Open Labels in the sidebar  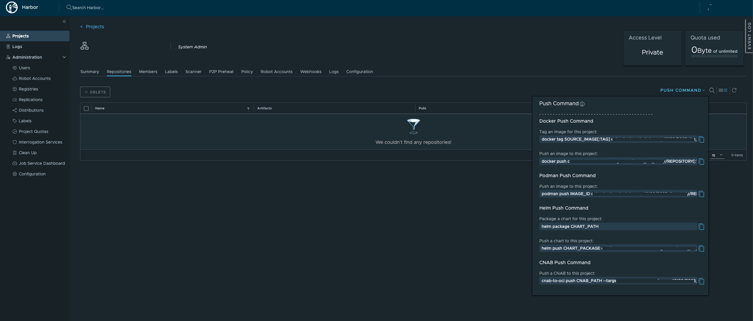(25, 121)
